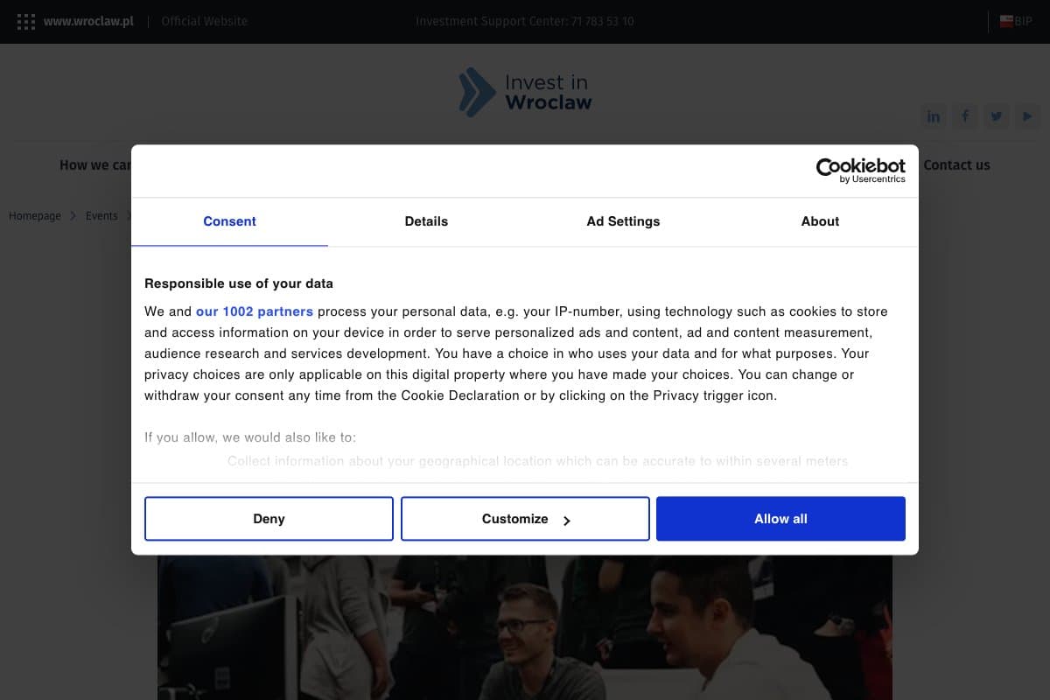Click the grid menu icon beside www.wroclaw.pl
This screenshot has height=700, width=1050.
pyautogui.click(x=26, y=22)
